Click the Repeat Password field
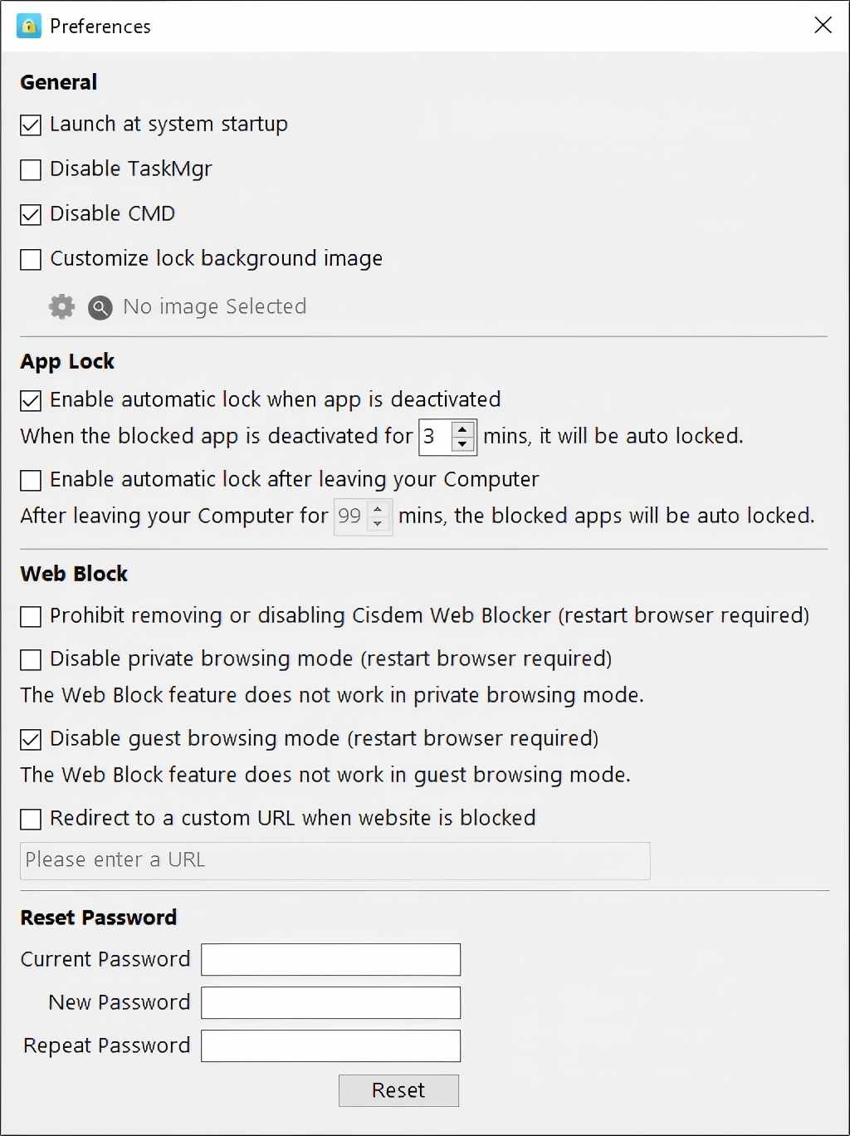Image resolution: width=850 pixels, height=1136 pixels. (x=330, y=1046)
